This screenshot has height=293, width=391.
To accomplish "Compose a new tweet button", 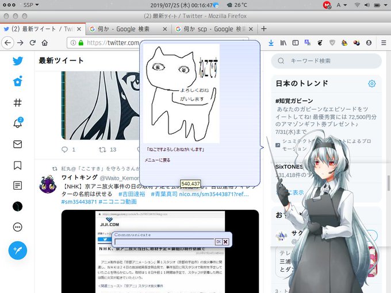I will (x=17, y=250).
